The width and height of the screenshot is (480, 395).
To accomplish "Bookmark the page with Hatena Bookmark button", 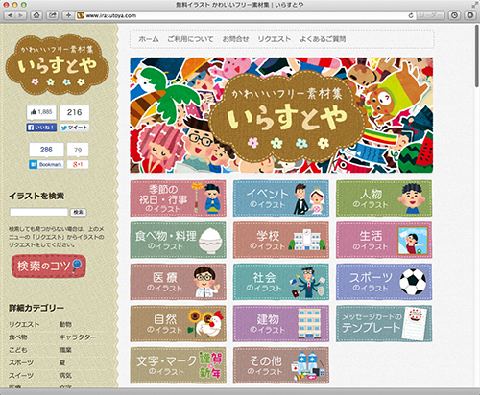I will 46,164.
